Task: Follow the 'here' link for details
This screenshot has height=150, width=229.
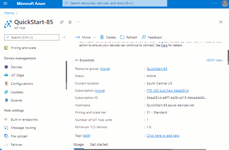Action: pyautogui.click(x=164, y=45)
